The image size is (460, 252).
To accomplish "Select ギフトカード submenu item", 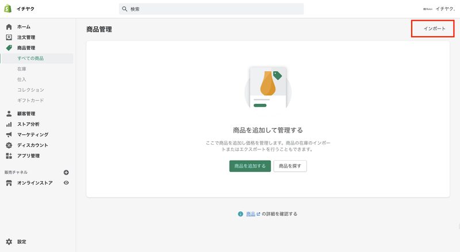I will (x=30, y=100).
